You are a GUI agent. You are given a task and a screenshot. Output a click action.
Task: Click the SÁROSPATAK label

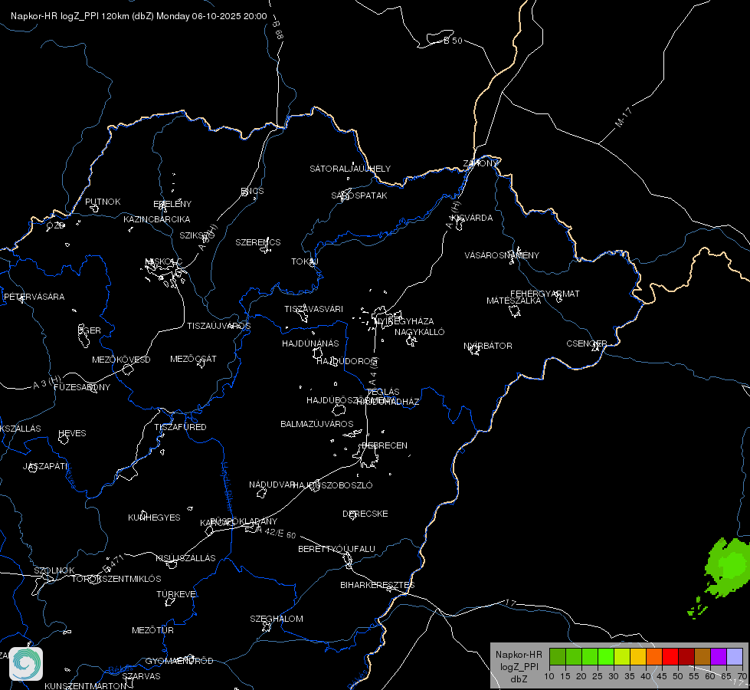(359, 195)
